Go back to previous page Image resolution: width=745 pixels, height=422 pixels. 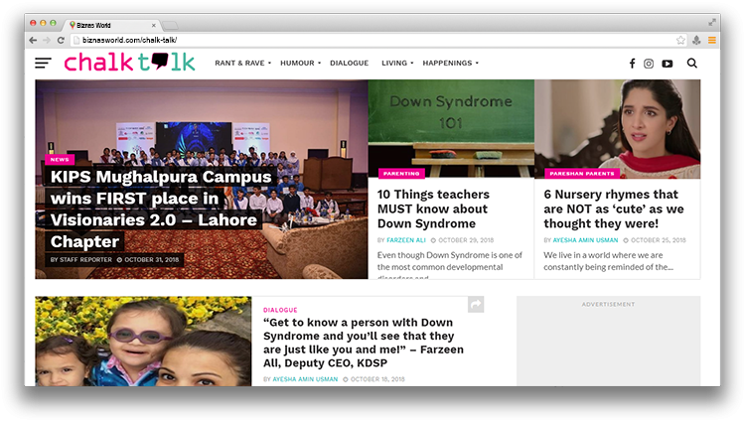click(33, 40)
